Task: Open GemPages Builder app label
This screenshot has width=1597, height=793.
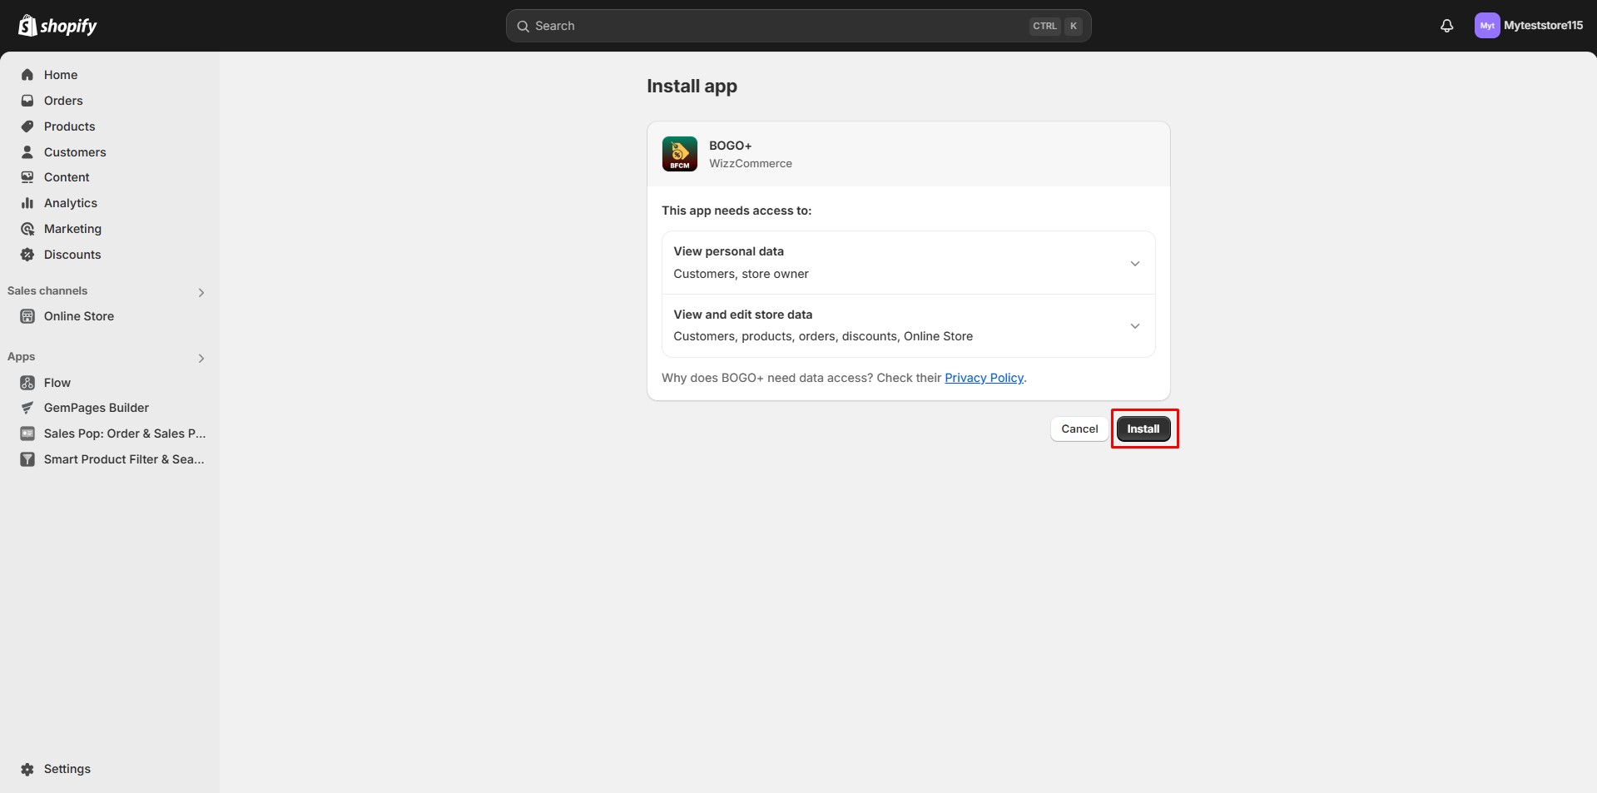Action: (97, 408)
